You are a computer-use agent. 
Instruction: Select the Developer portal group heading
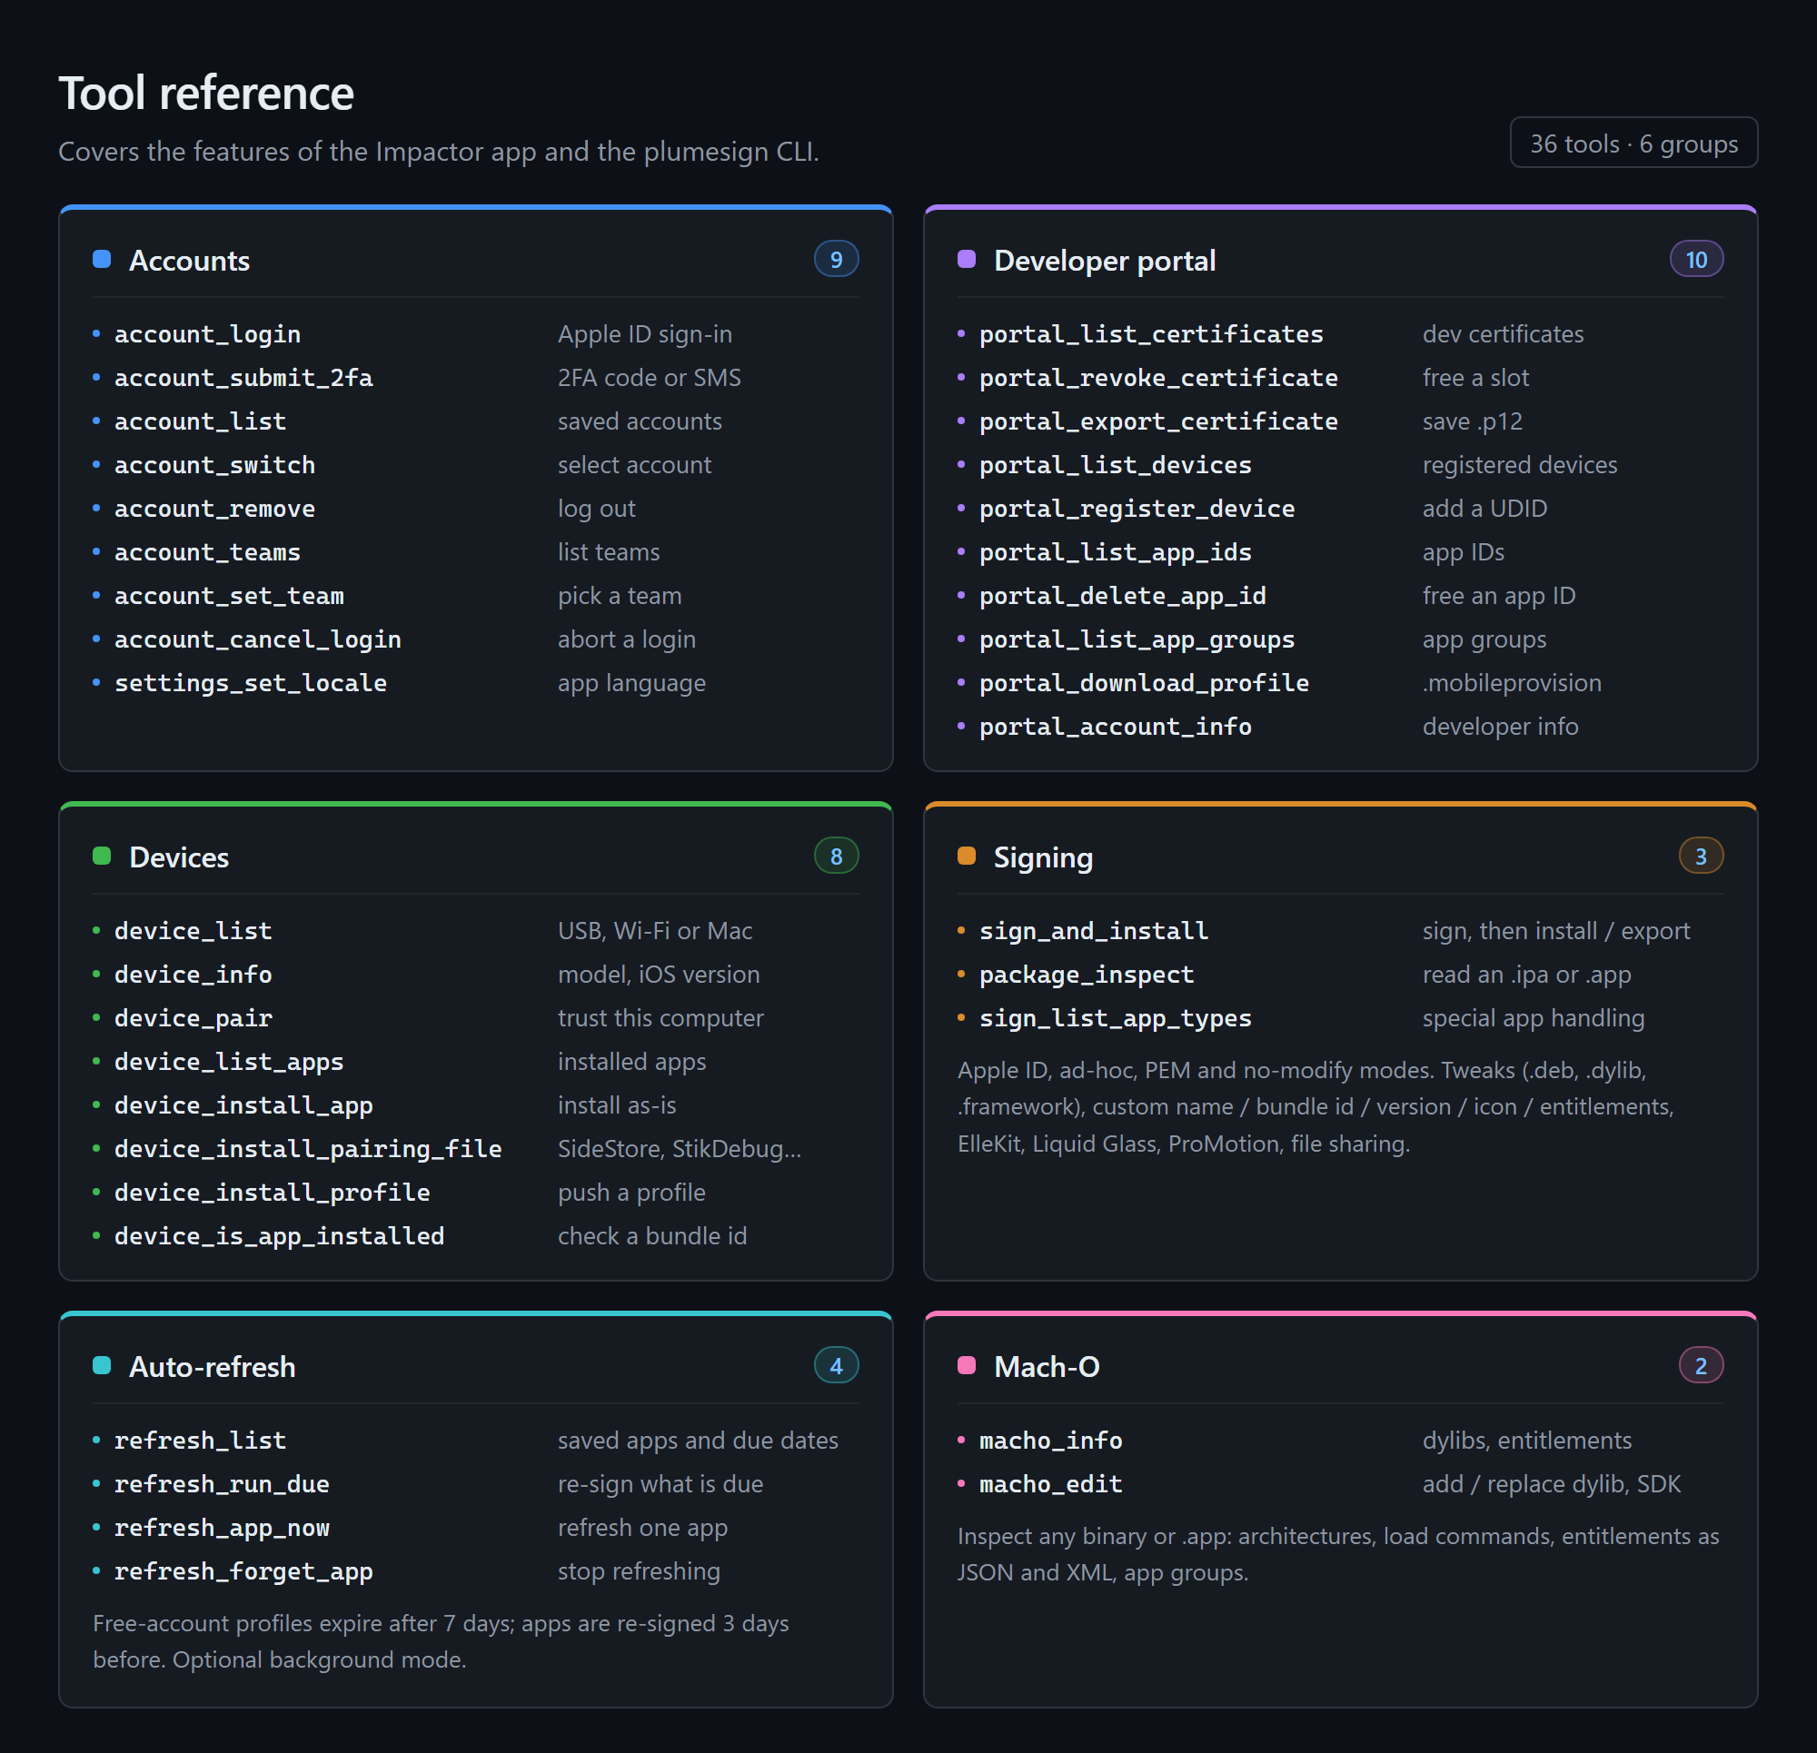(1104, 261)
